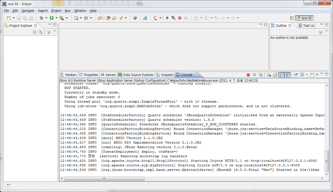Click Collapse All in Project Explorer
333x192 pixels.
click(x=35, y=32)
